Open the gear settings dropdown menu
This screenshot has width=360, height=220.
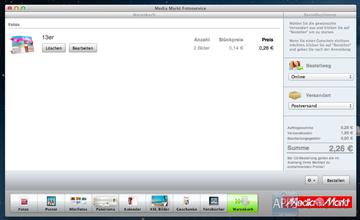pos(312,180)
